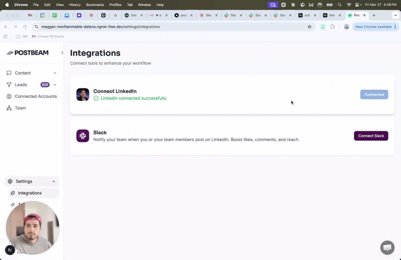
Task: Click the Postbeam logo in sidebar
Action: coord(27,53)
